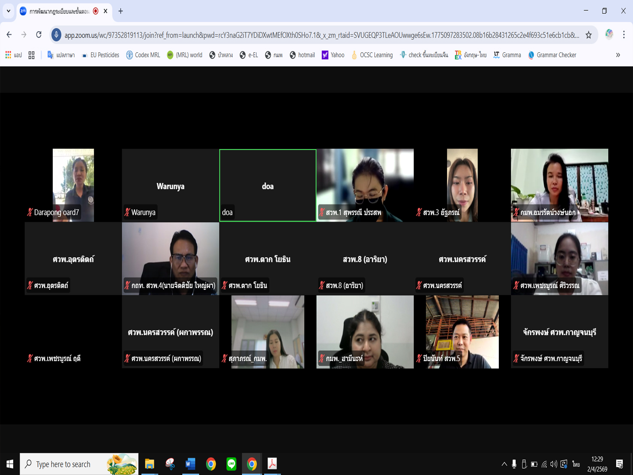The image size is (633, 475).
Task: Open Adobe Acrobat from the taskbar
Action: click(x=272, y=464)
